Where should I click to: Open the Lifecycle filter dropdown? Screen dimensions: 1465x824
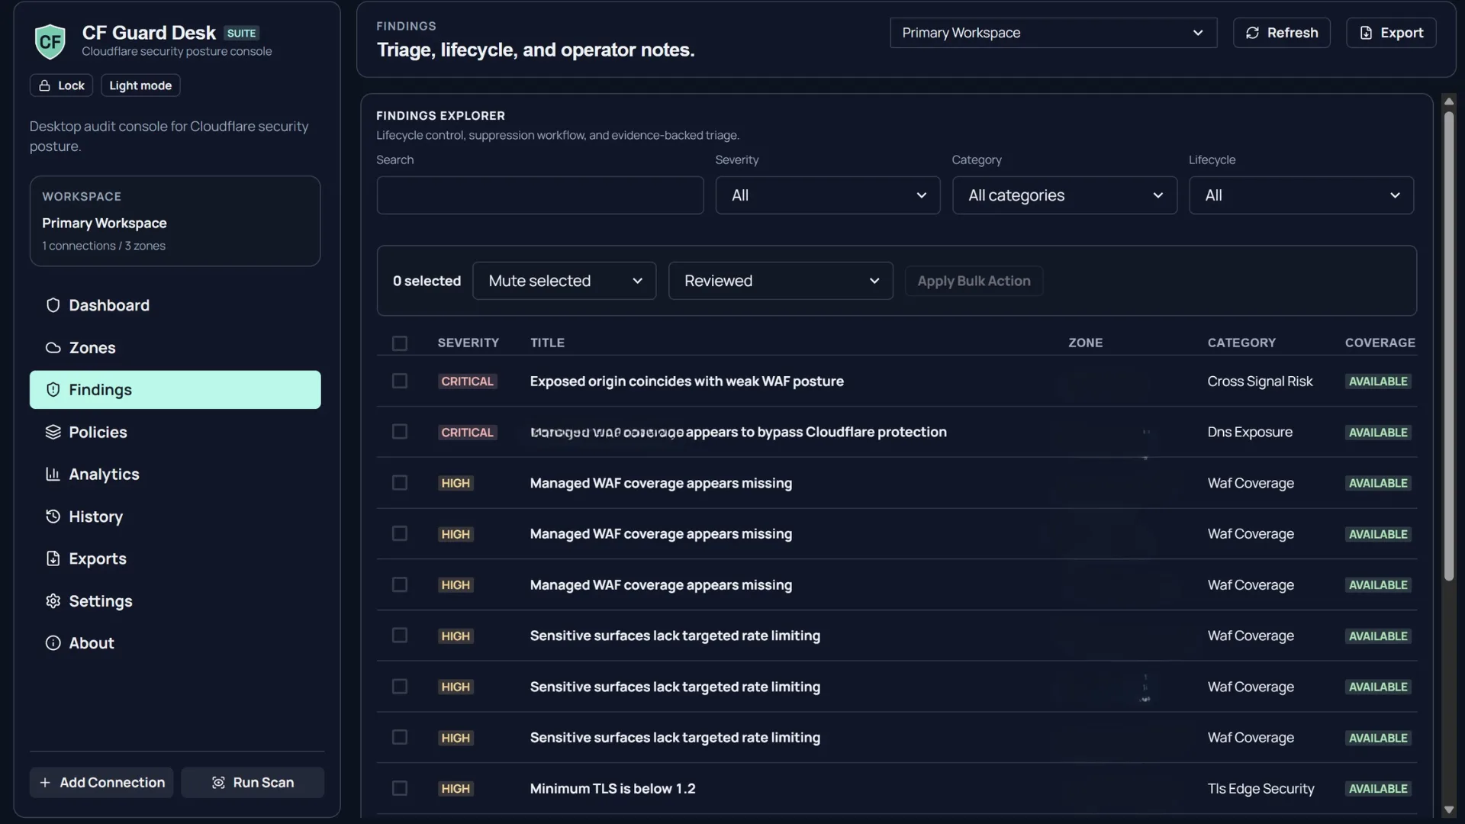[x=1301, y=195]
